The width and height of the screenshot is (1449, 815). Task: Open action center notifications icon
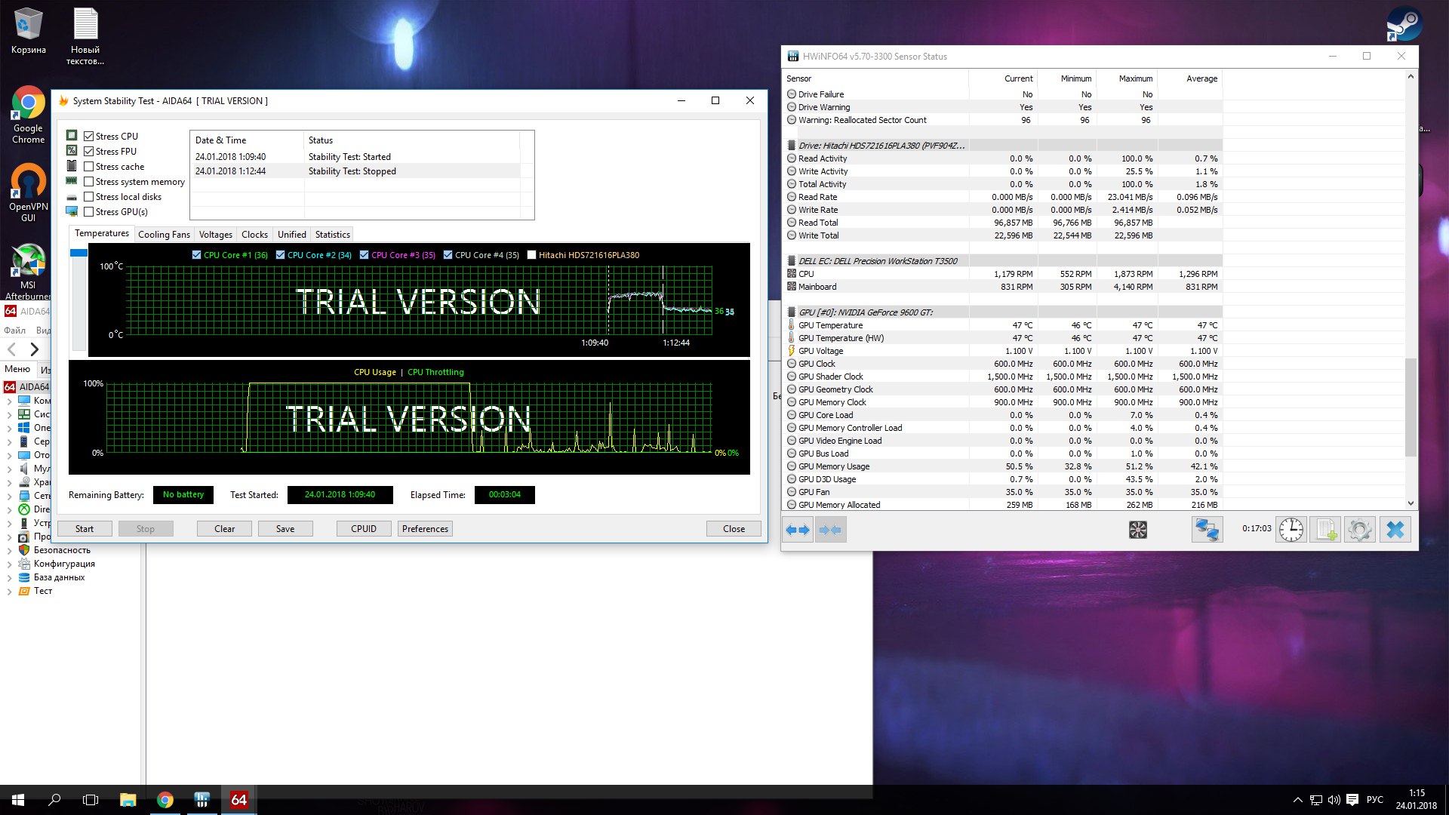[1352, 800]
